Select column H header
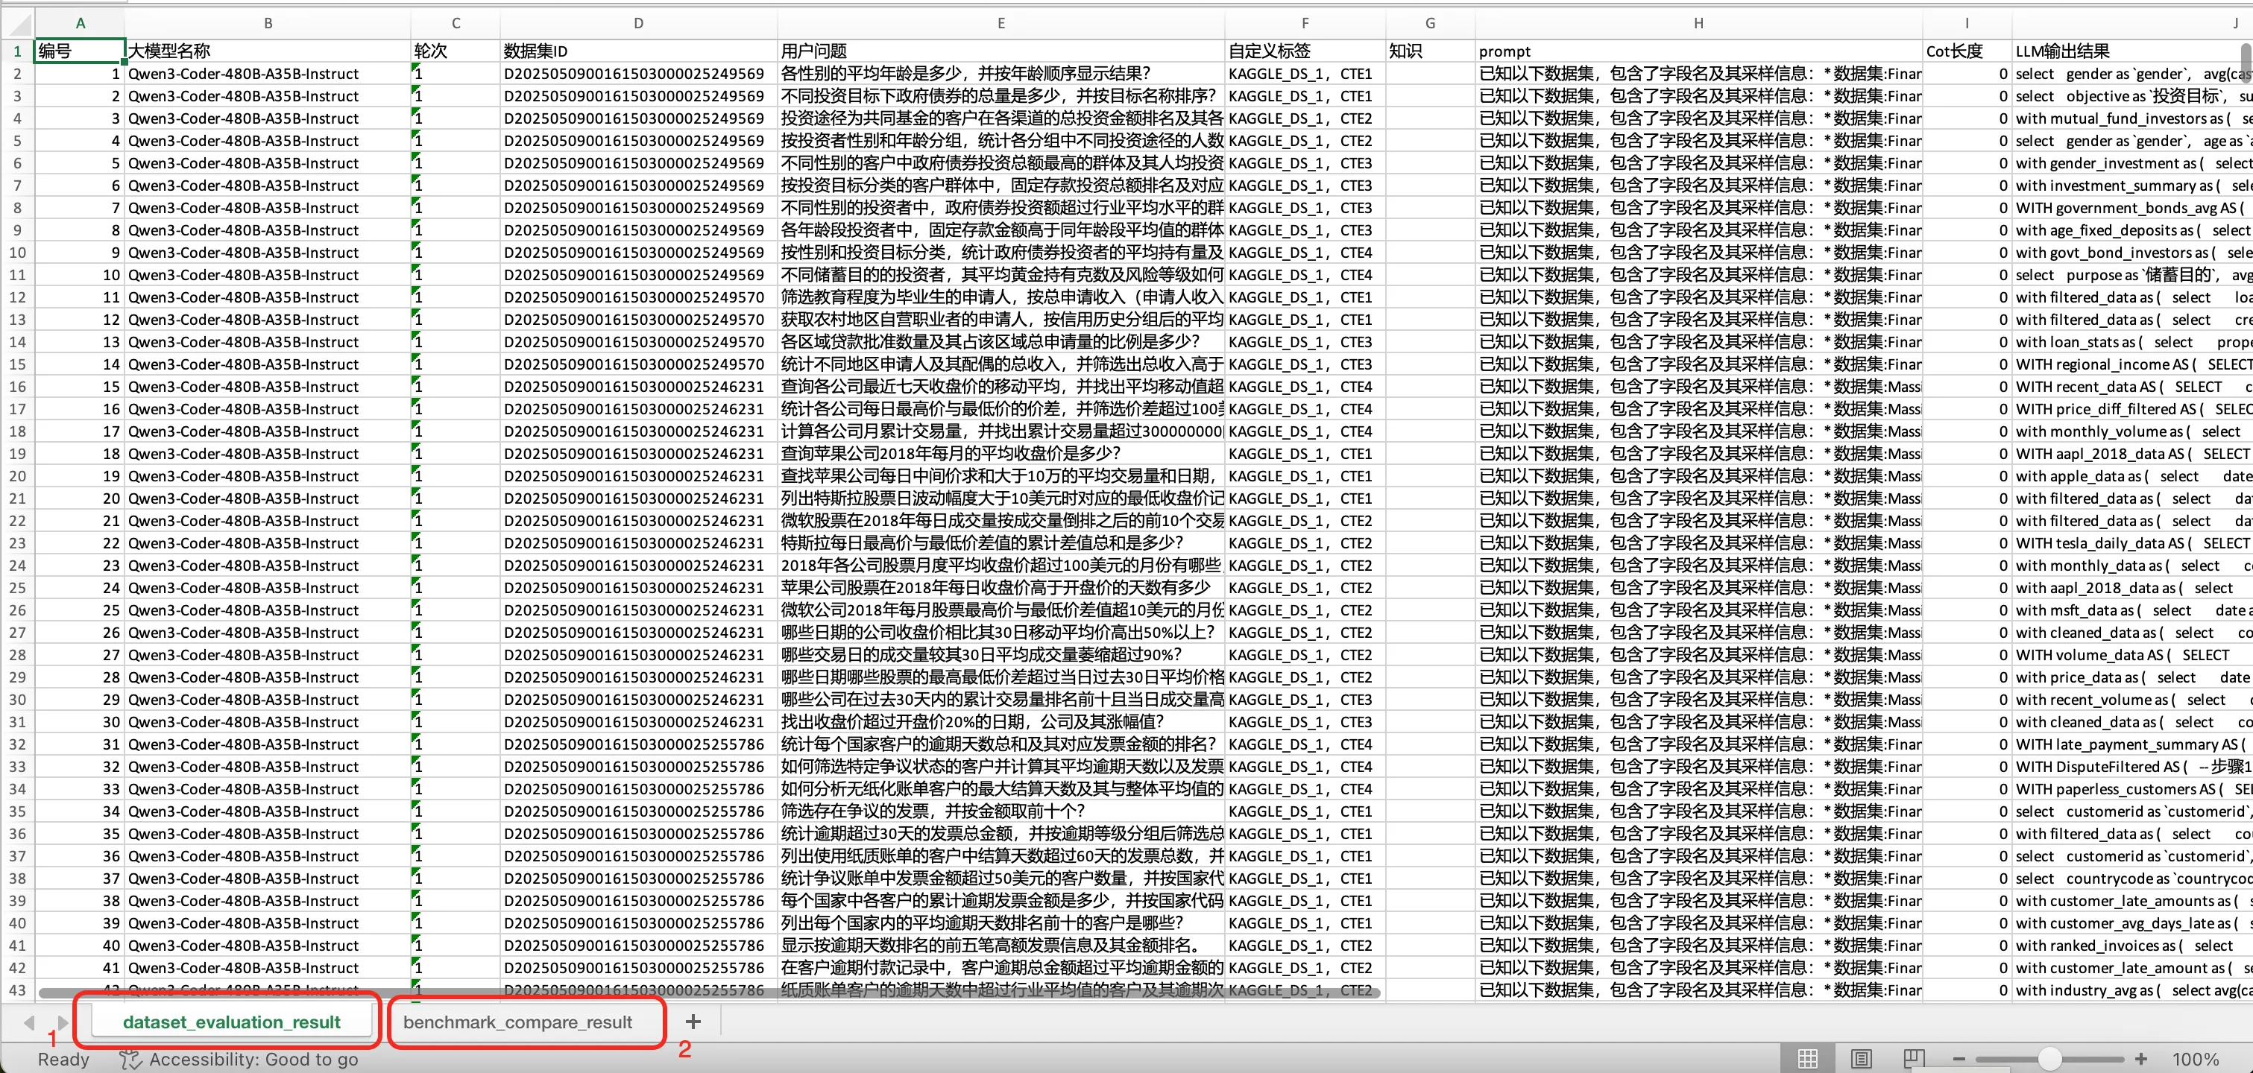The image size is (2253, 1073). click(1698, 24)
